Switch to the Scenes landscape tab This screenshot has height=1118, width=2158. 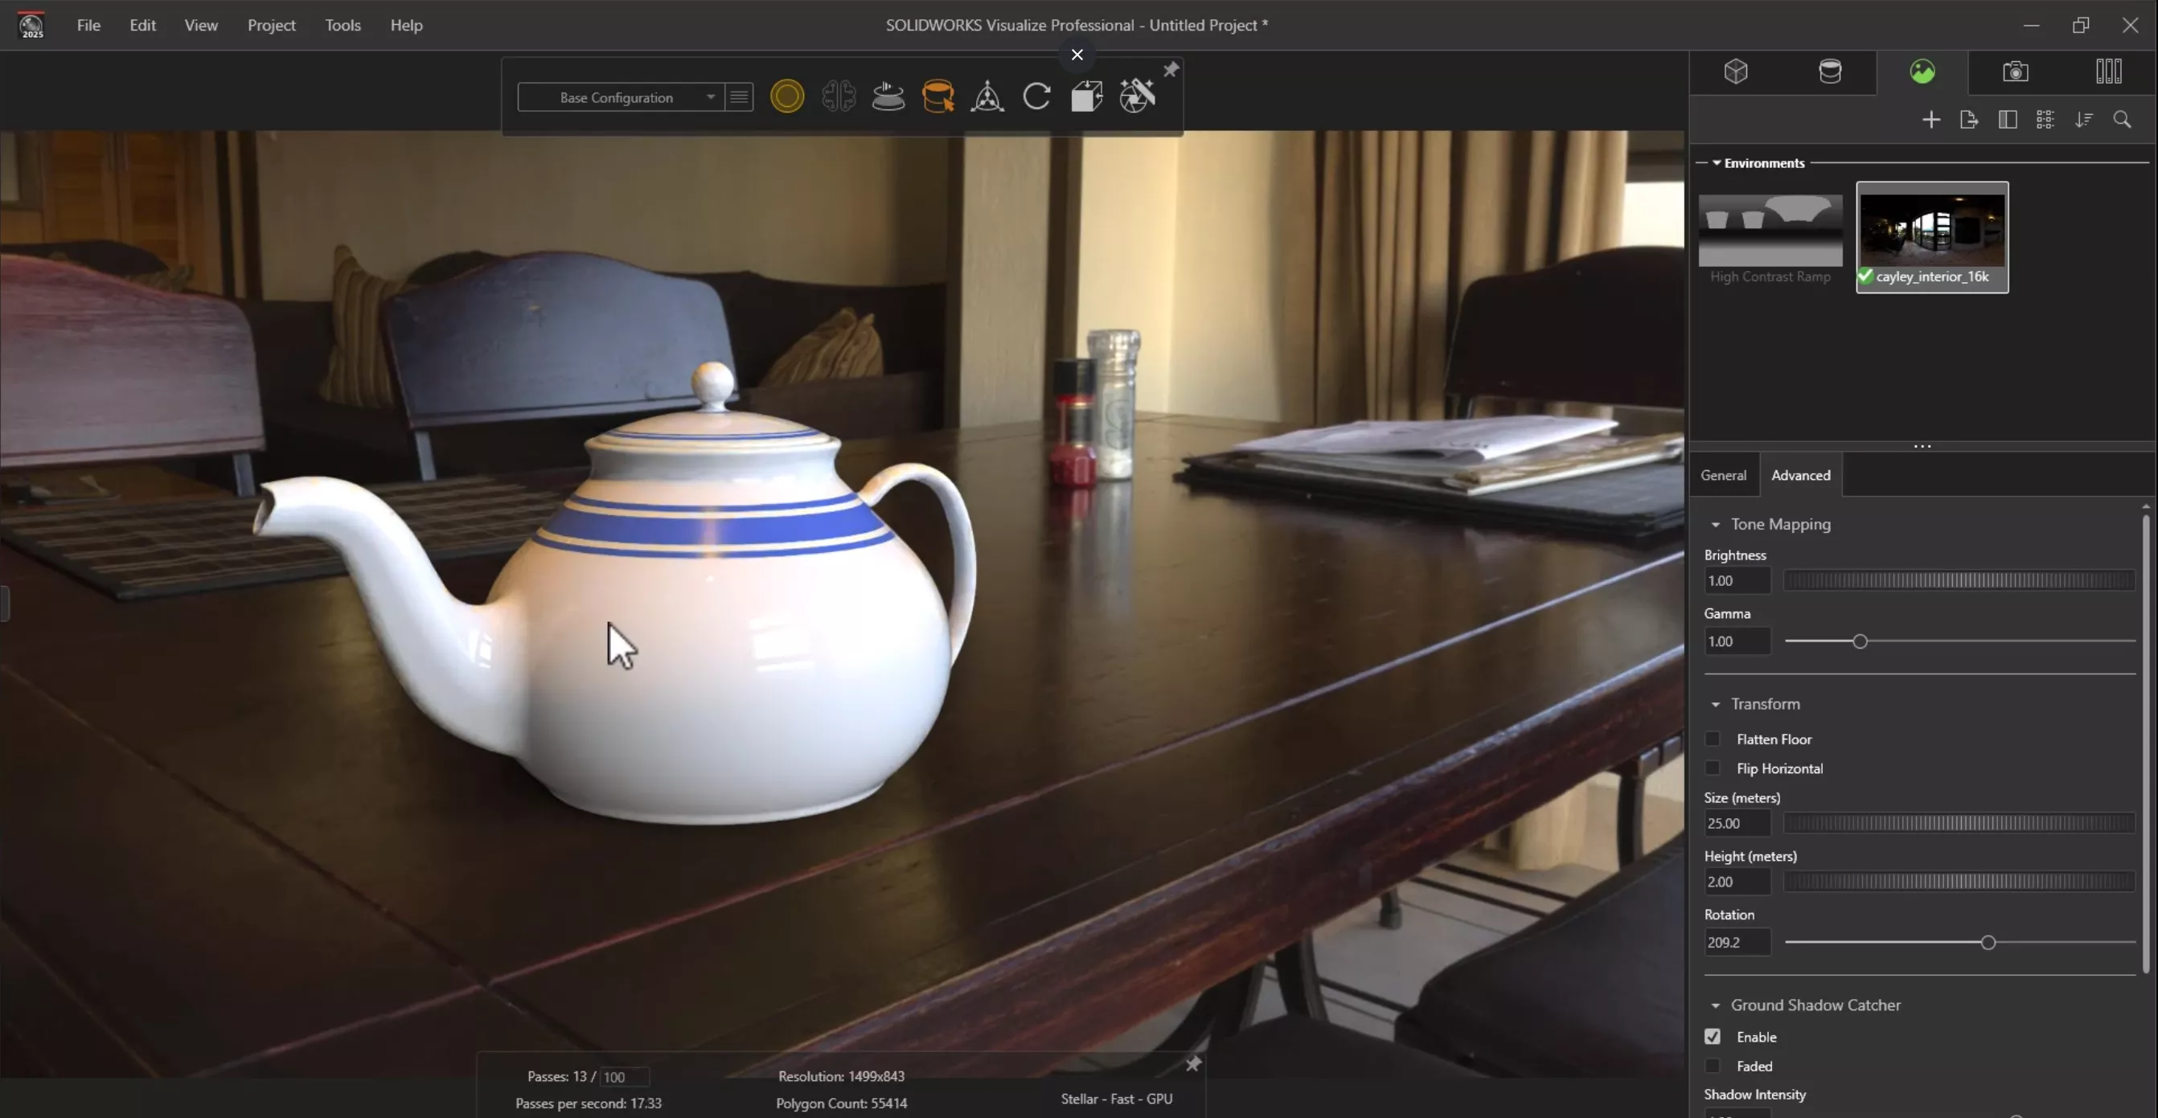click(1922, 72)
